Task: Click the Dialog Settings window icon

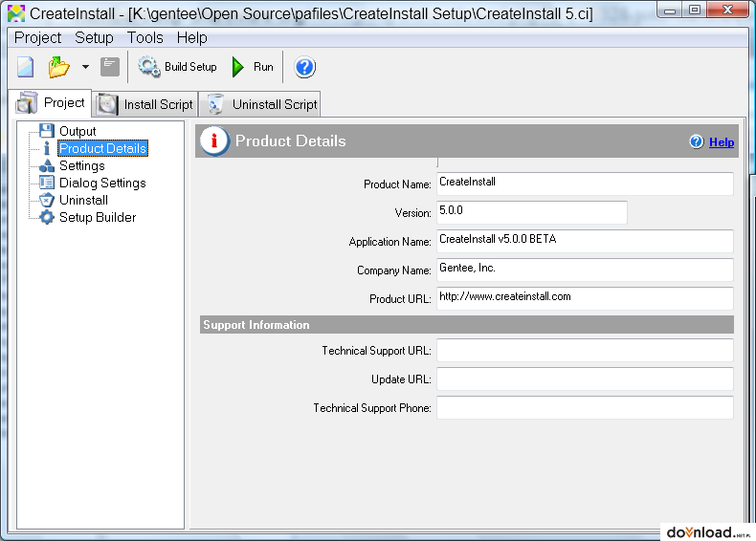Action: click(x=47, y=183)
